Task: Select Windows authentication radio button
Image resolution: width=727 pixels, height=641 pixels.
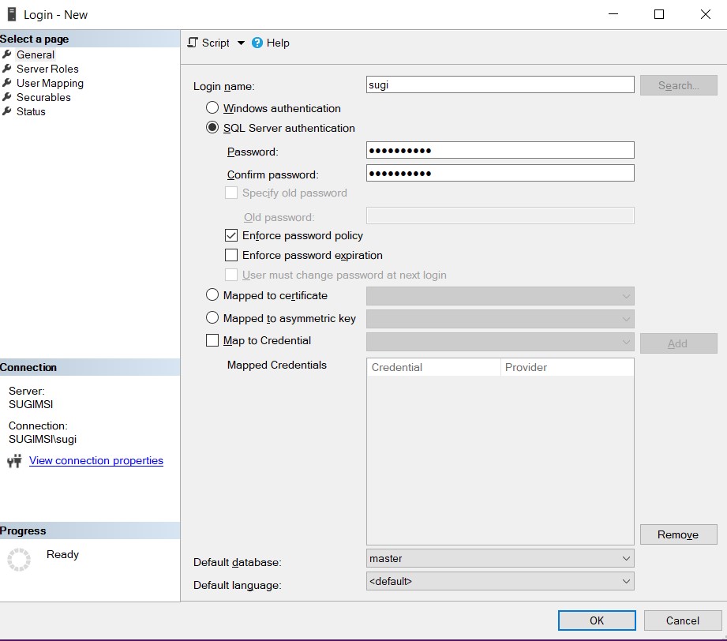Action: 212,108
